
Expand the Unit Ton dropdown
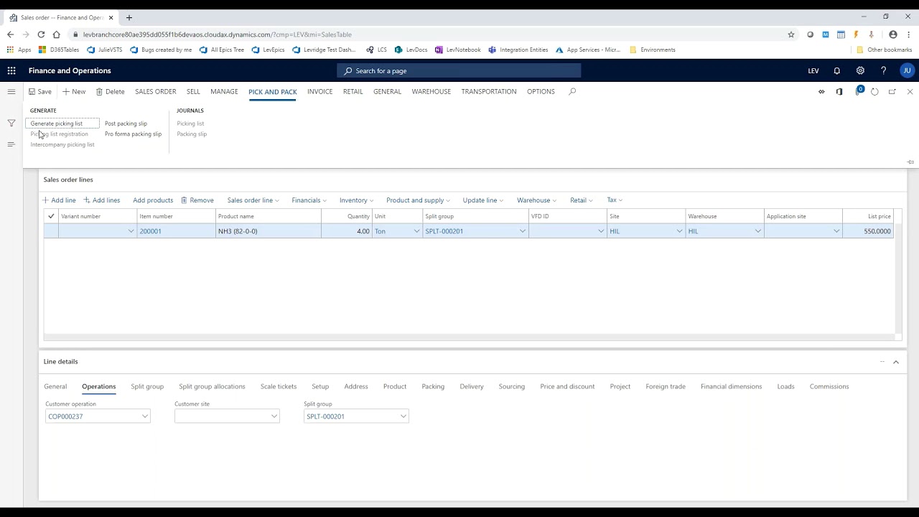[x=416, y=231]
